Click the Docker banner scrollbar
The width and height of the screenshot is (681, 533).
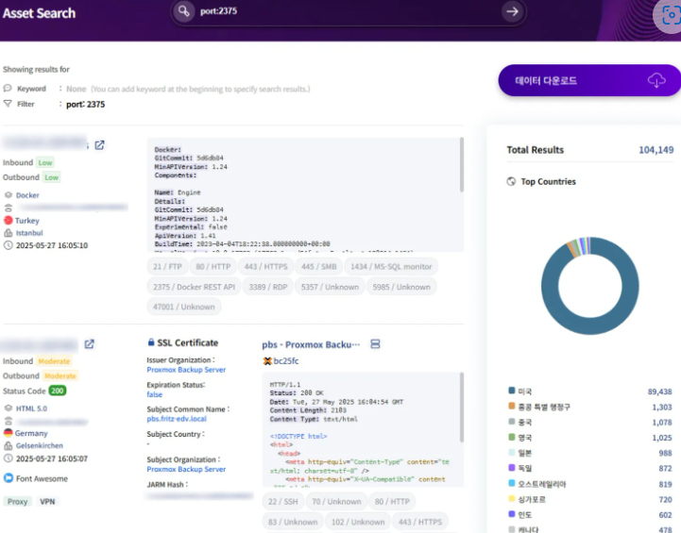[x=462, y=165]
